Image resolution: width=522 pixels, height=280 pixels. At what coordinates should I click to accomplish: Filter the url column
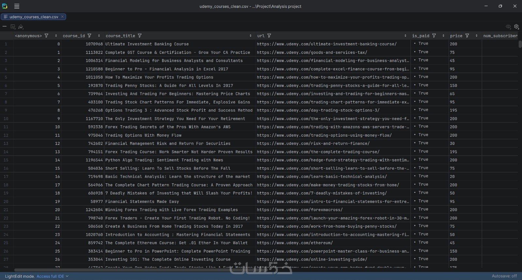pyautogui.click(x=269, y=36)
